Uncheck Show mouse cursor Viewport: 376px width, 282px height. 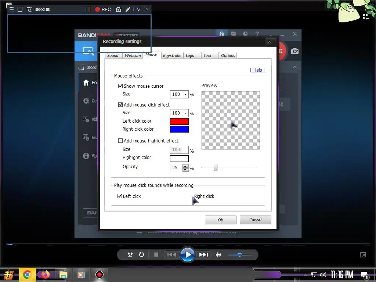pos(120,86)
